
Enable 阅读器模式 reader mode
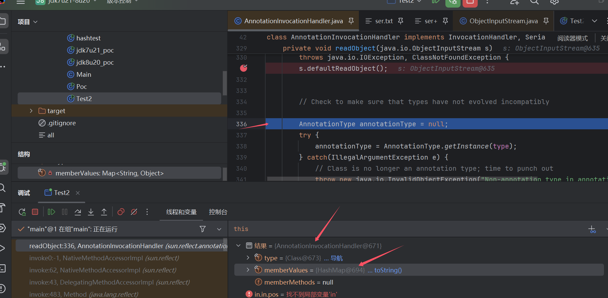coord(572,38)
